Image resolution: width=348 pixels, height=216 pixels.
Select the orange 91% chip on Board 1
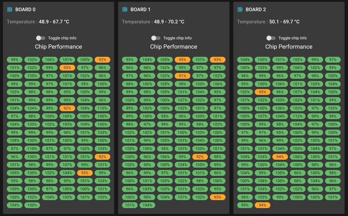pos(182,76)
